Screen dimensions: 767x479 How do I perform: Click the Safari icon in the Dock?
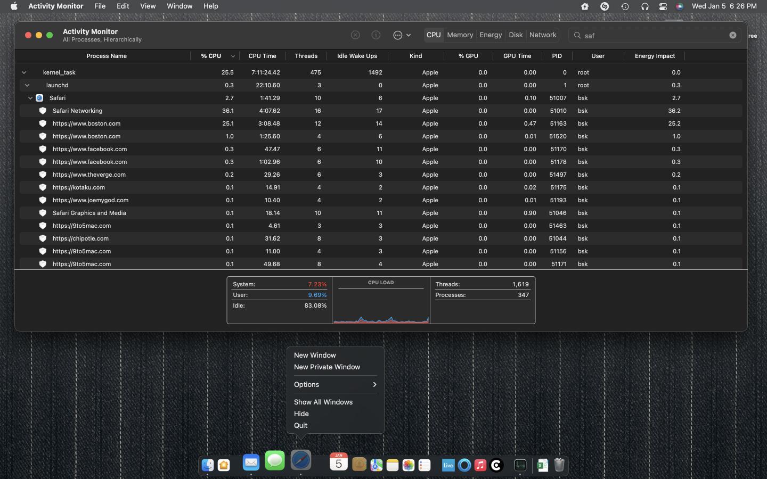tap(301, 460)
